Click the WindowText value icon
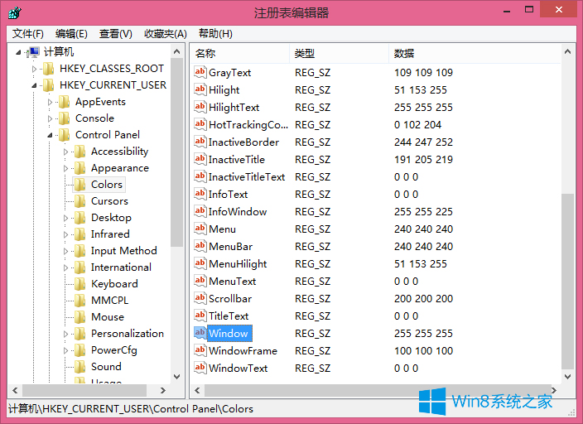The height and width of the screenshot is (424, 583). 200,368
